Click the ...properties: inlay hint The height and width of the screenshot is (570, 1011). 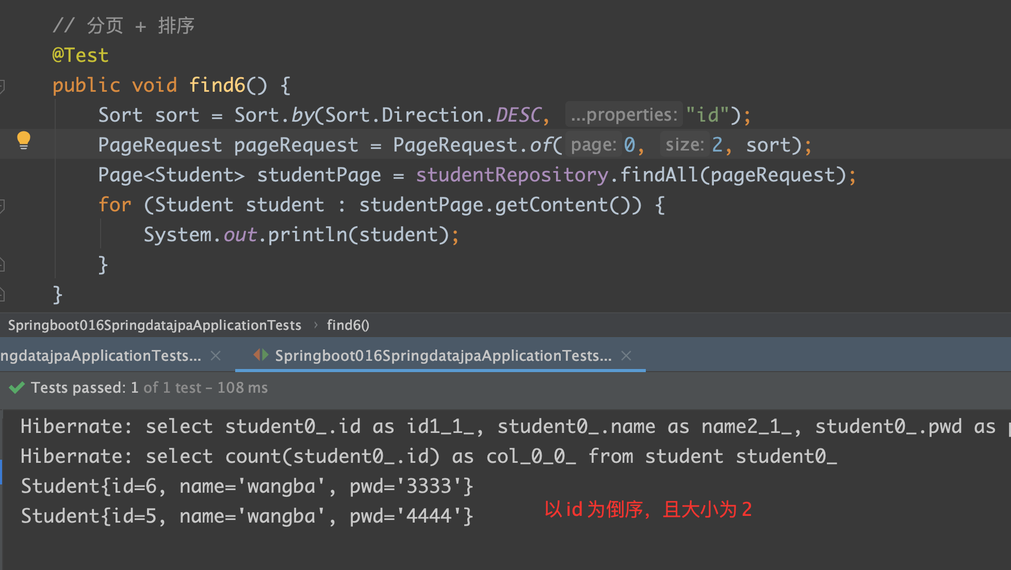[624, 115]
